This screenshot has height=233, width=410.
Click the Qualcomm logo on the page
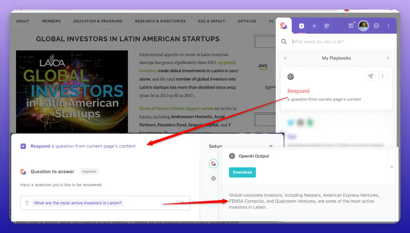(x=270, y=87)
